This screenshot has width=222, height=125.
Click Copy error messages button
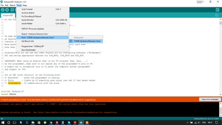pos(210,99)
